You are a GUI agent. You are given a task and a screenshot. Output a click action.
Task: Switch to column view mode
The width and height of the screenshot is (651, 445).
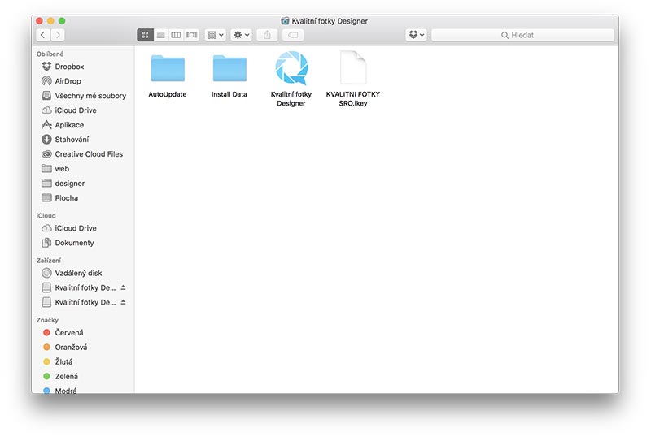(176, 35)
